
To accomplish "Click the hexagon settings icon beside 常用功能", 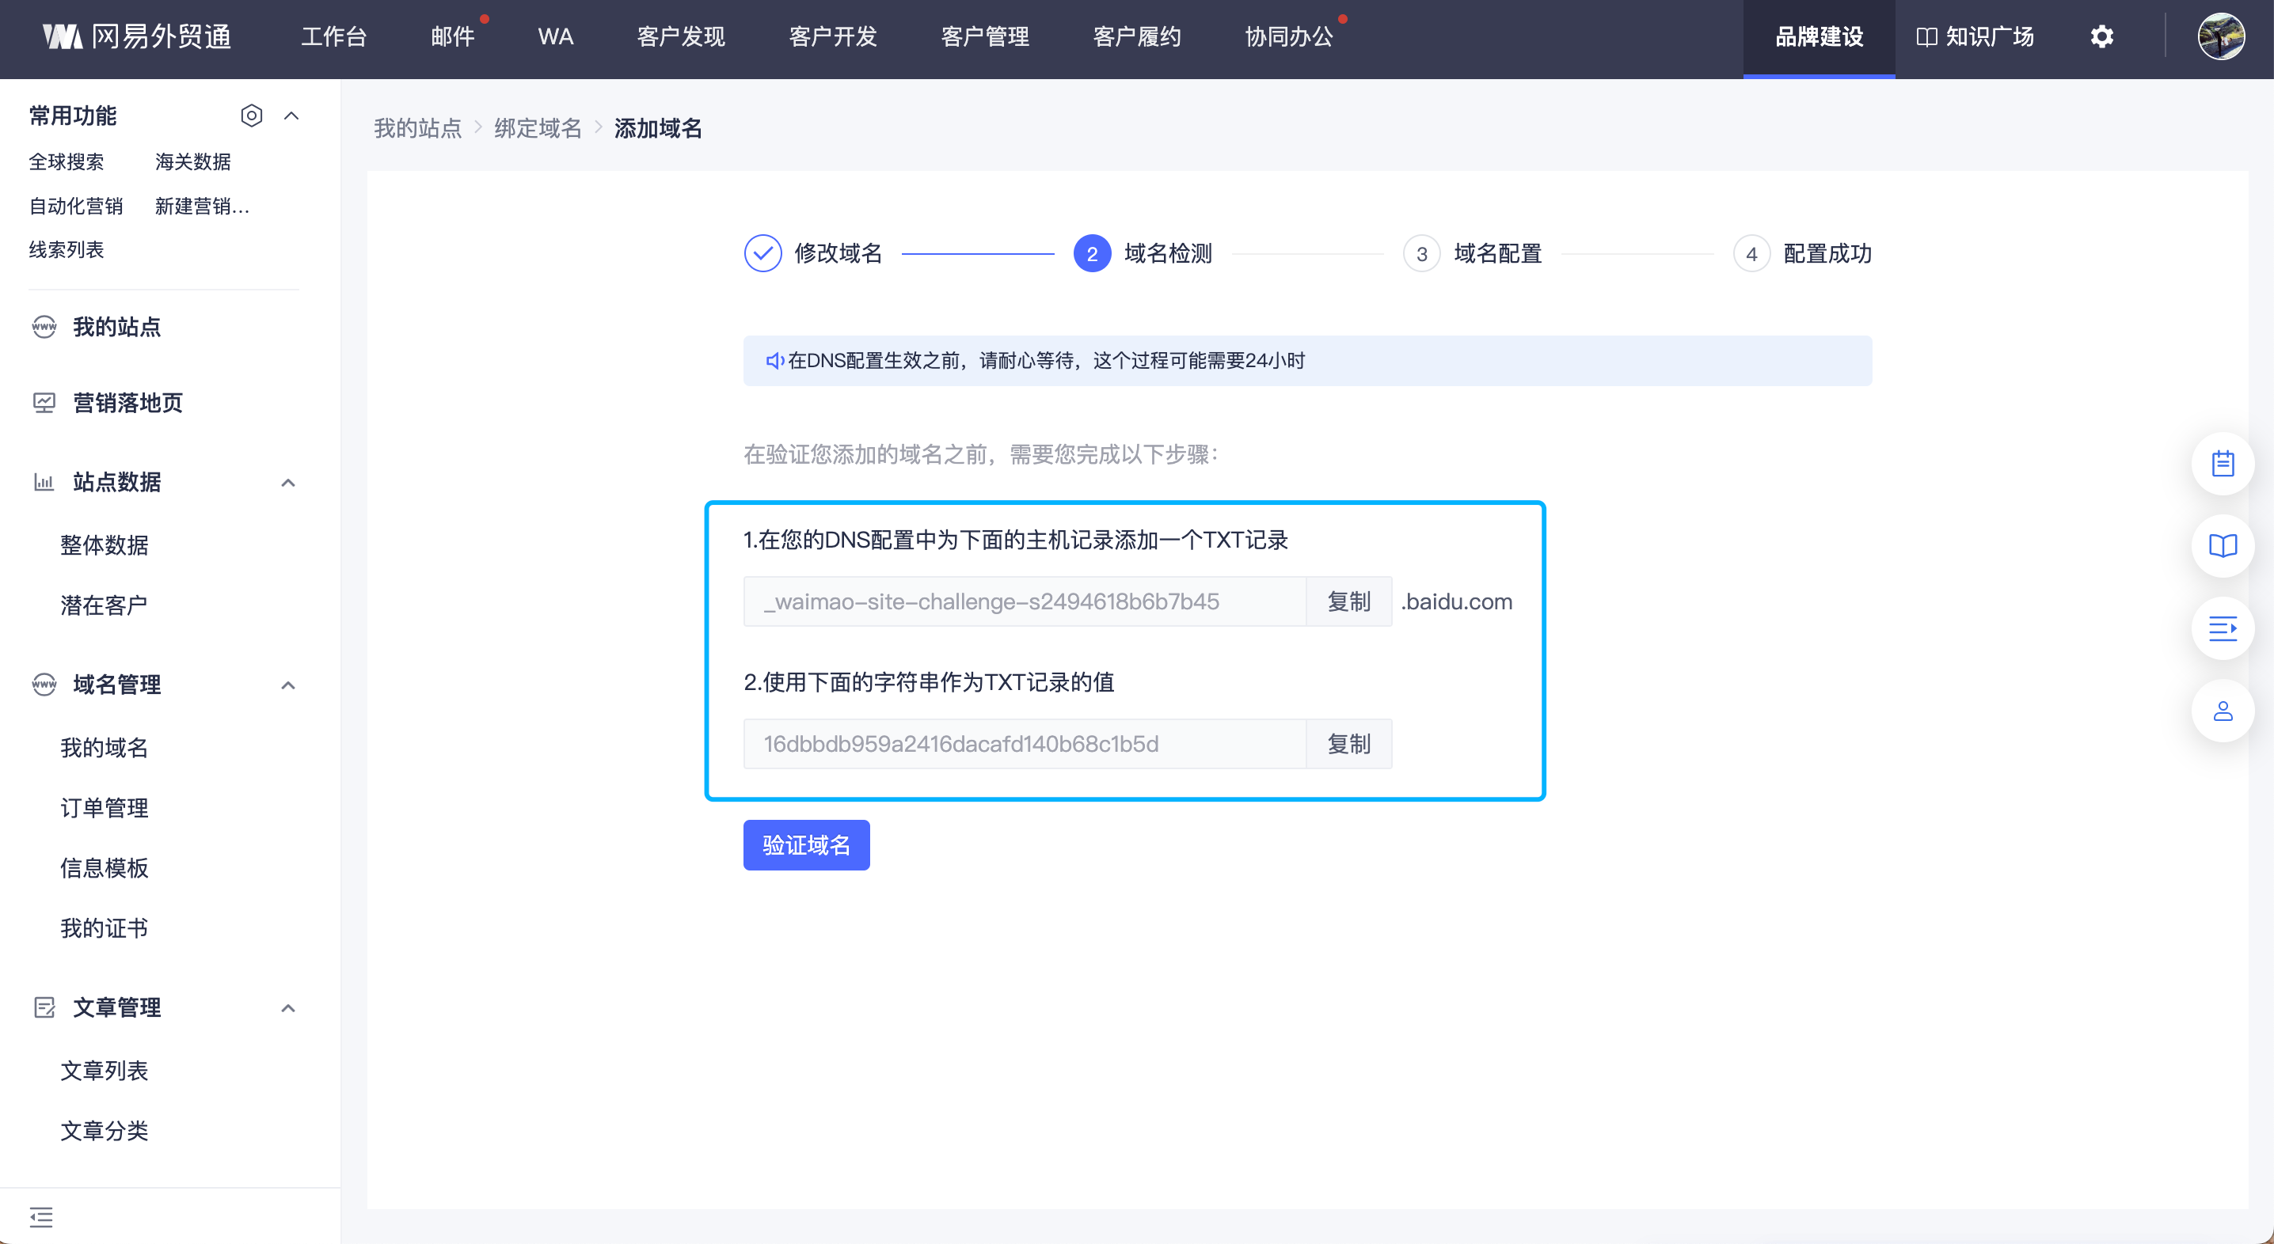I will (x=252, y=116).
